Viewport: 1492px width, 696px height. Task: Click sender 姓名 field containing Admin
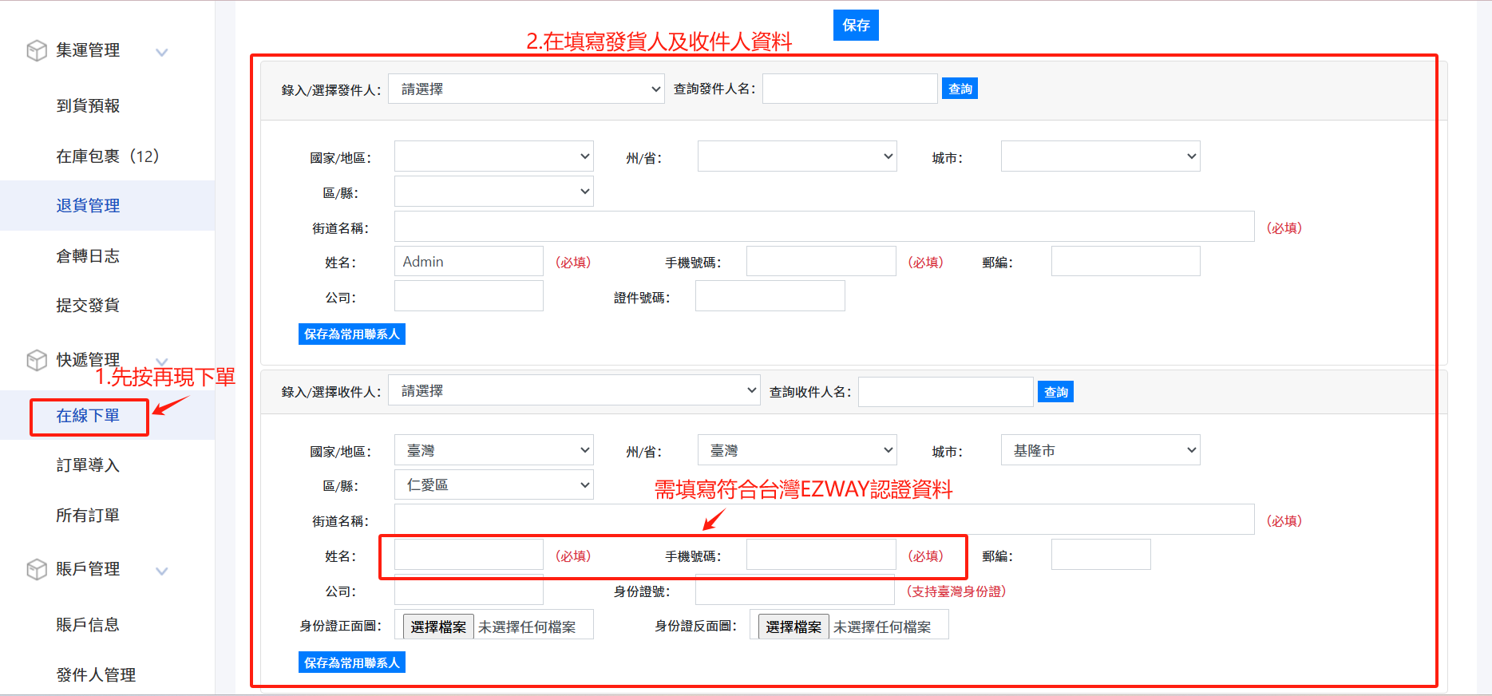tap(469, 262)
